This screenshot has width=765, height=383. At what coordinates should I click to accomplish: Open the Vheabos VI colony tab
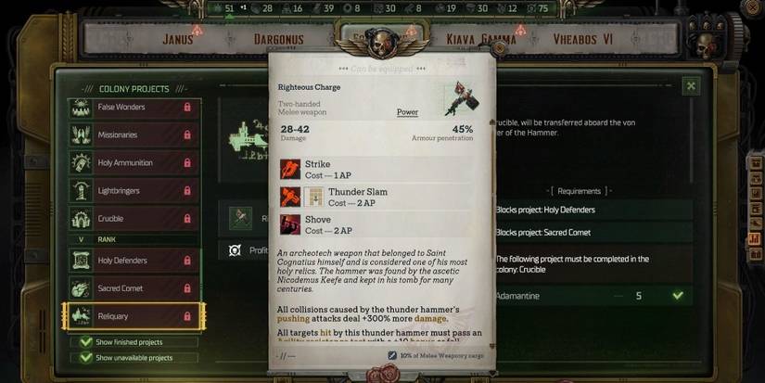582,39
